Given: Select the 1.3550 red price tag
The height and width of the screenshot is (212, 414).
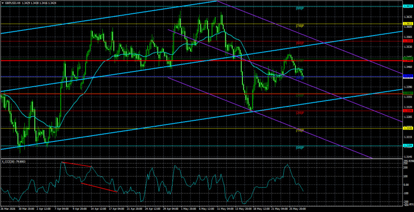Looking at the screenshot, I should click(408, 41).
